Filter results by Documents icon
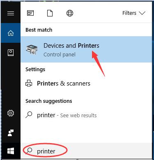 click(50, 13)
